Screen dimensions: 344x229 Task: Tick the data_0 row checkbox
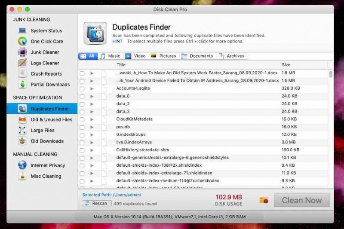(82, 96)
